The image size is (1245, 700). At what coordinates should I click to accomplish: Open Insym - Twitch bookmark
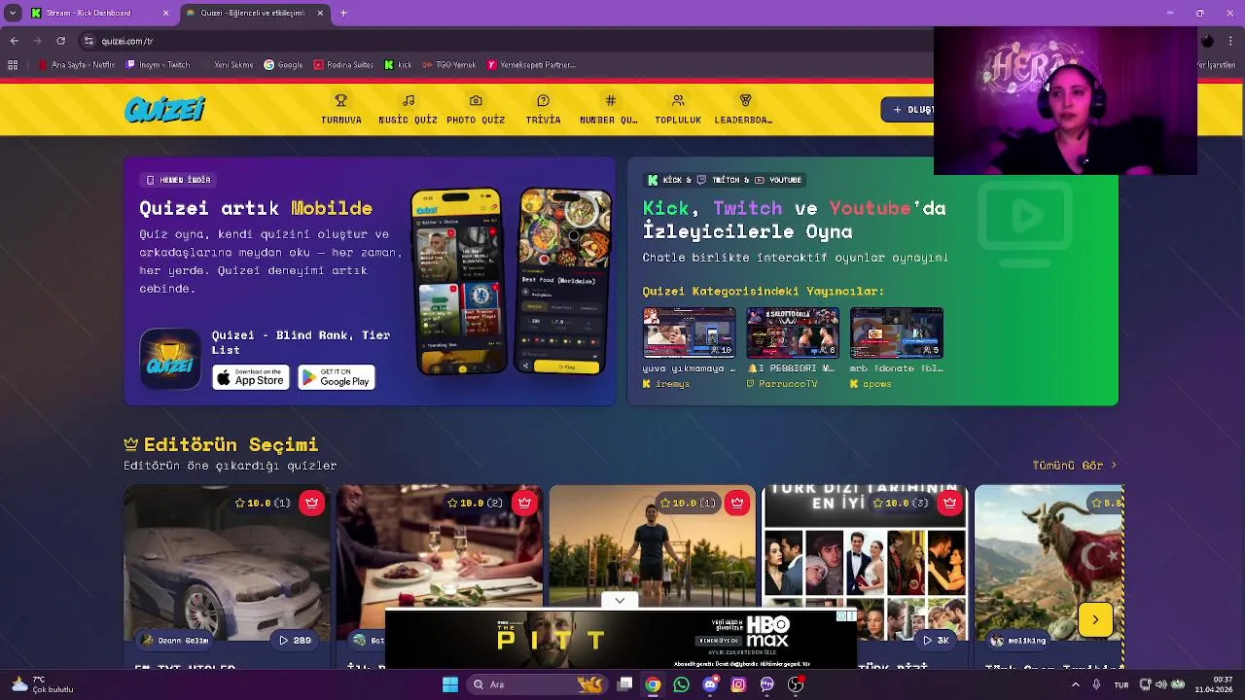[159, 65]
